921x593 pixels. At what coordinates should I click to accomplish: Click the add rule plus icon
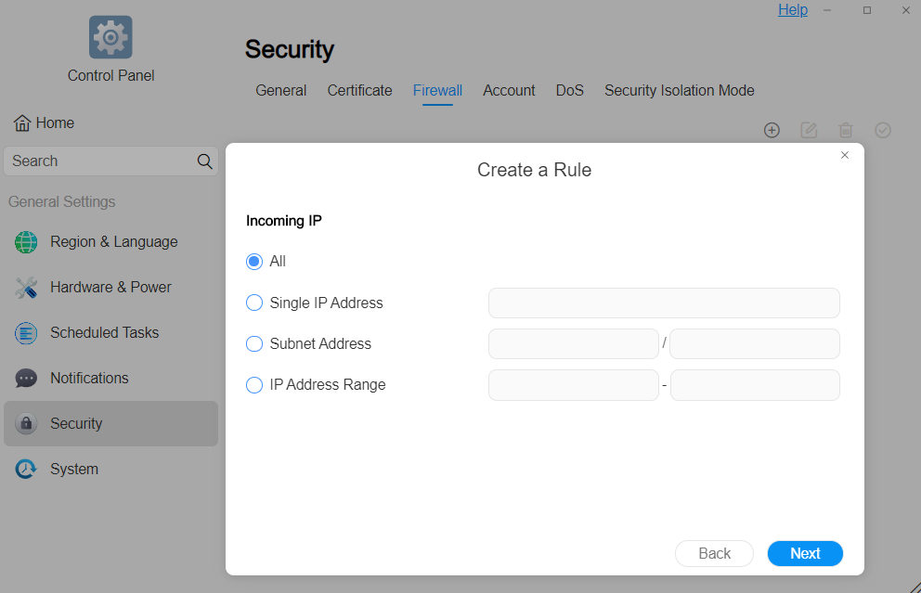pyautogui.click(x=772, y=130)
